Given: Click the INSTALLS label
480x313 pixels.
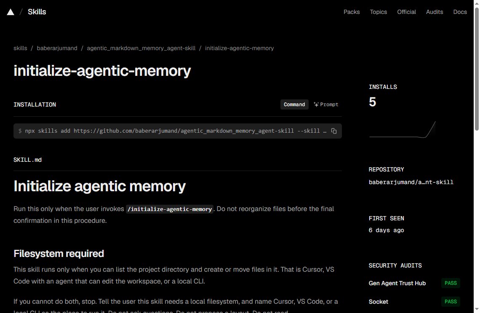Looking at the screenshot, I should [383, 87].
